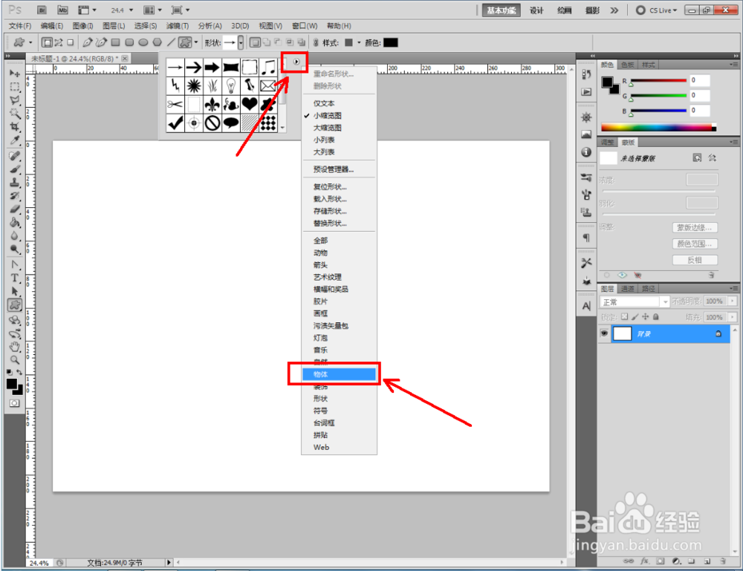743x571 pixels.
Task: Toggle the style link chain icon
Action: click(316, 42)
